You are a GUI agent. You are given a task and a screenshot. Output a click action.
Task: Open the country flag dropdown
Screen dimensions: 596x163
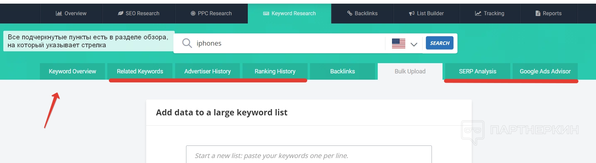coord(399,43)
